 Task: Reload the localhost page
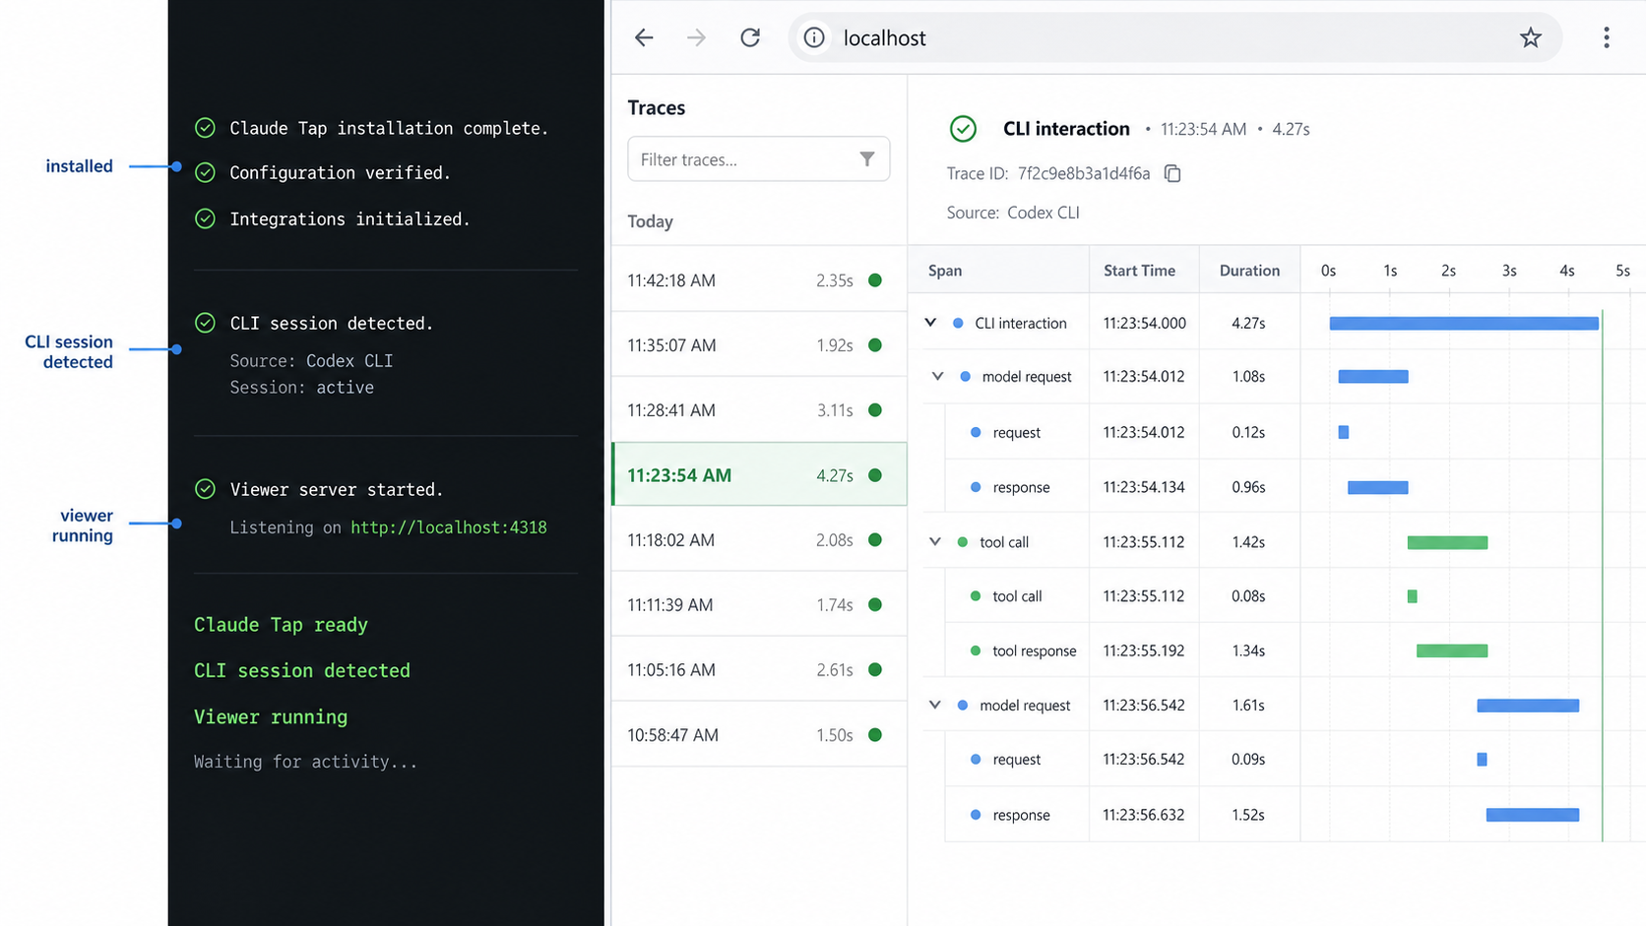[x=750, y=37]
